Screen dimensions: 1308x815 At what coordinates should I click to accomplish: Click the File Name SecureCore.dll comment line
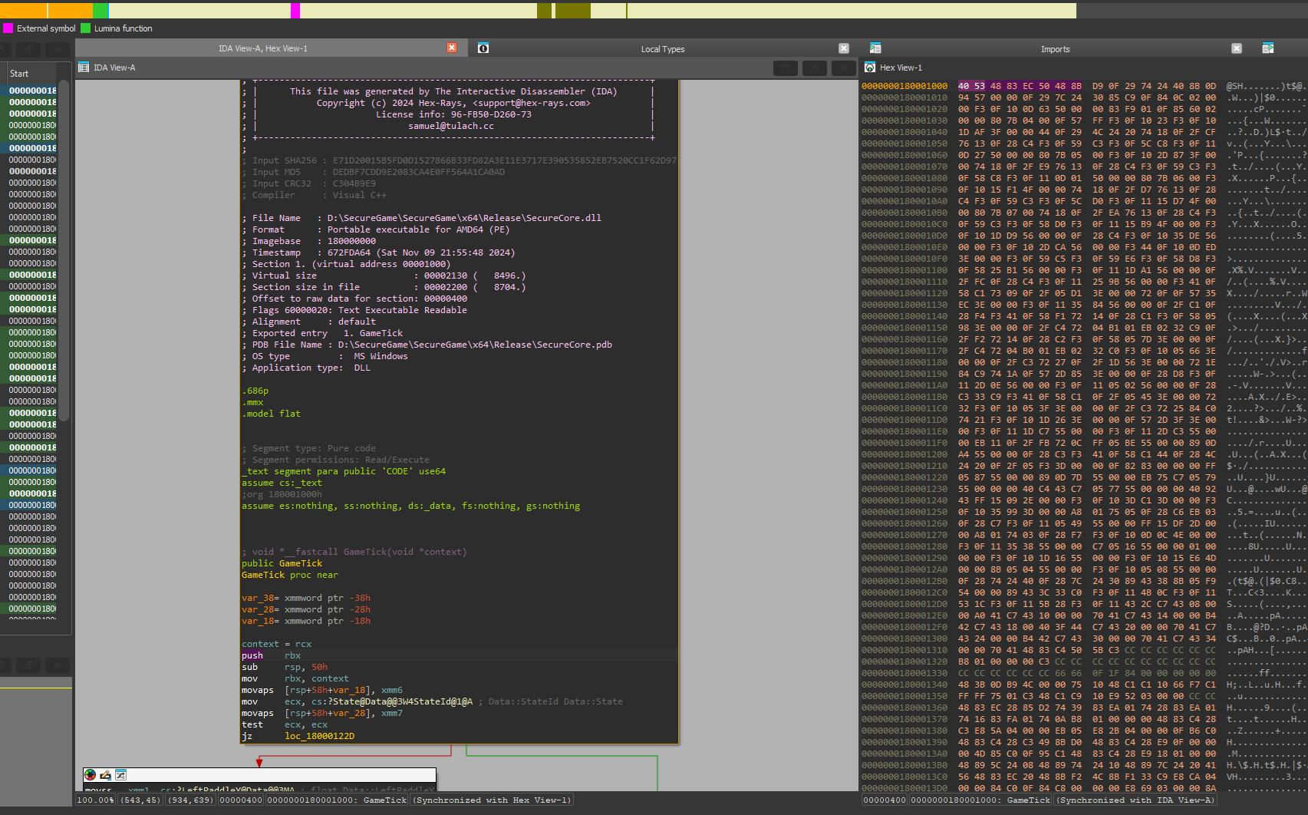click(x=422, y=218)
